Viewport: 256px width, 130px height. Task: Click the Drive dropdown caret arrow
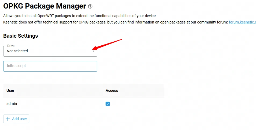(93, 51)
